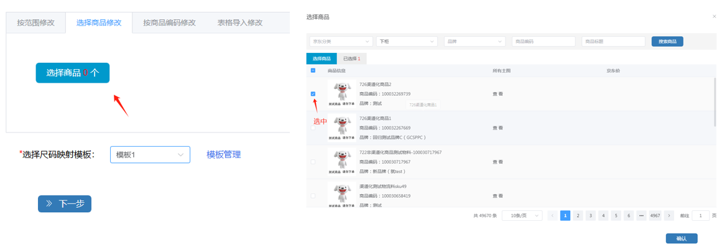Viewport: 722px width, 252px height.
Task: Open the 表格导入修改 tab
Action: coord(239,23)
